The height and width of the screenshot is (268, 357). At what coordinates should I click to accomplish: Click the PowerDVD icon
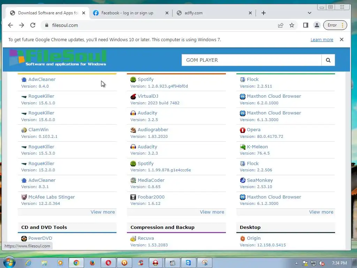pyautogui.click(x=24, y=238)
